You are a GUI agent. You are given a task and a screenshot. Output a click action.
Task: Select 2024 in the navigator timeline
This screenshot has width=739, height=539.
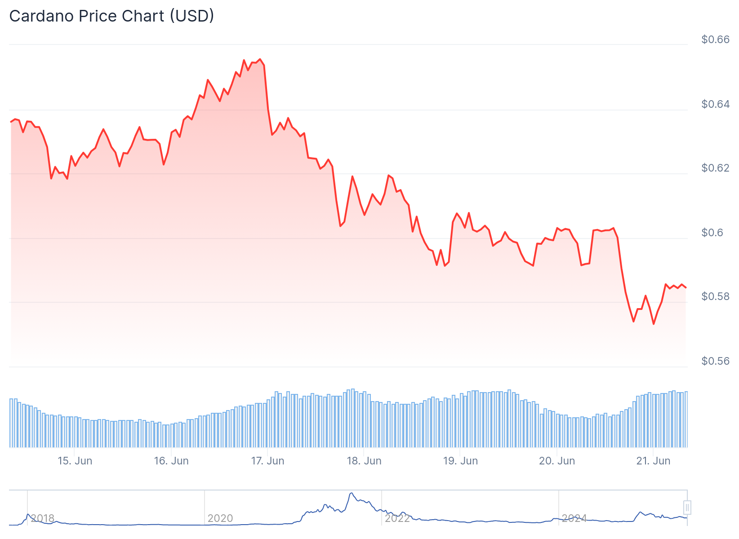[x=574, y=518]
